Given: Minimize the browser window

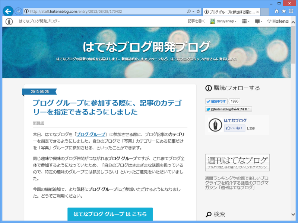Looking at the screenshot, I should [271, 3].
